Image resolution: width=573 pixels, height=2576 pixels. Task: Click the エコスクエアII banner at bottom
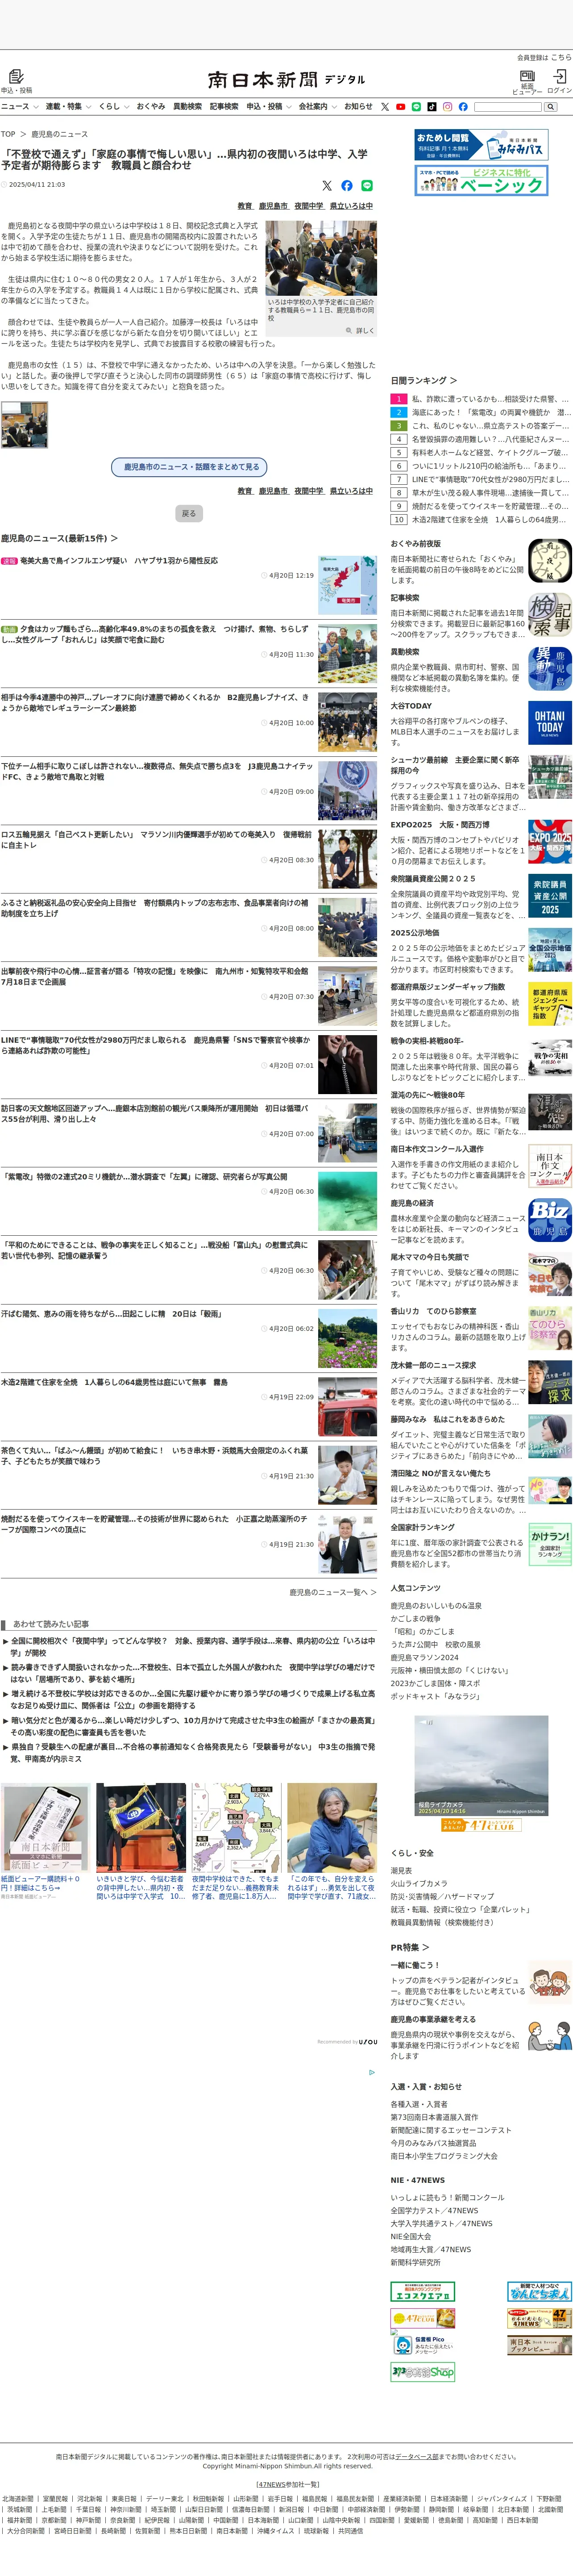coord(422,2292)
